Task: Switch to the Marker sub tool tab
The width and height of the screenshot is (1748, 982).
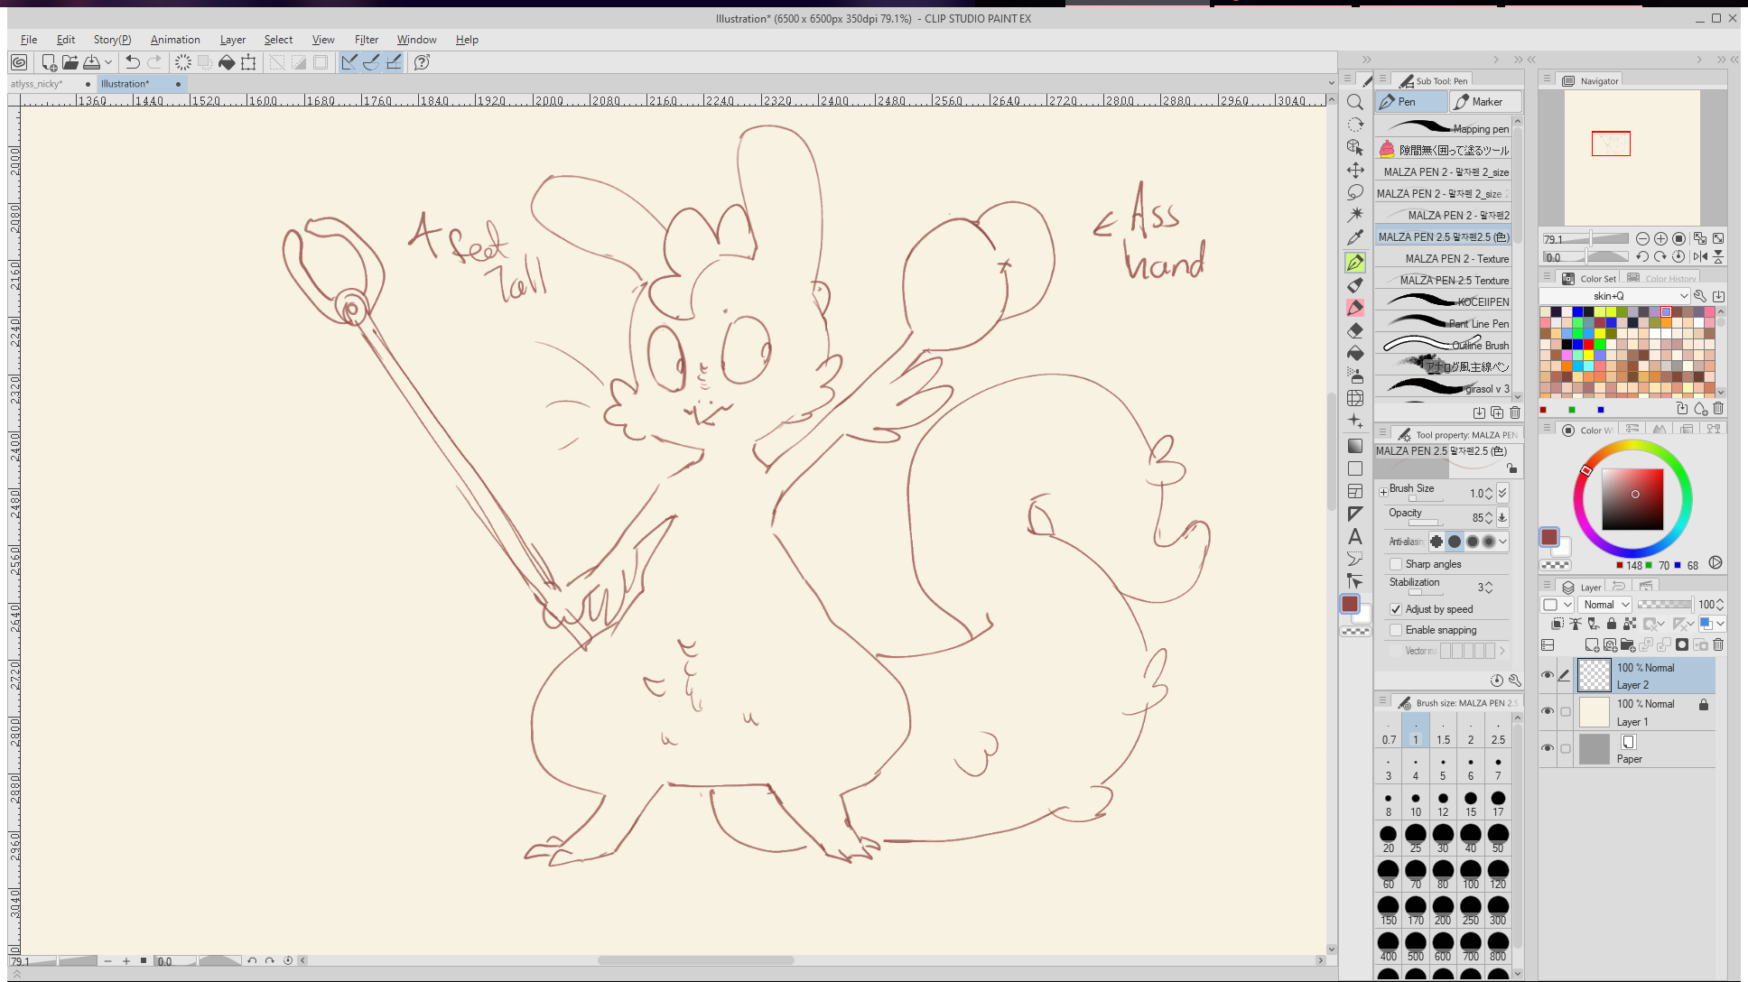Action: 1484,102
